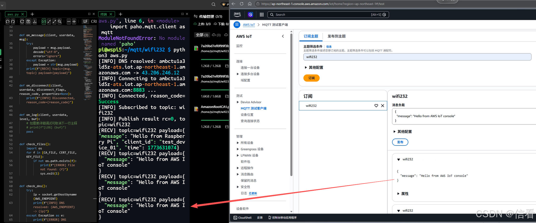Open the AWS services grid menu
The width and height of the screenshot is (536, 223).
click(262, 15)
